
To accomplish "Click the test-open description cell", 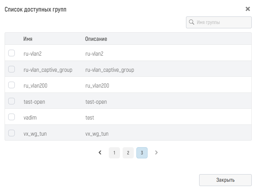I will point(96,102).
